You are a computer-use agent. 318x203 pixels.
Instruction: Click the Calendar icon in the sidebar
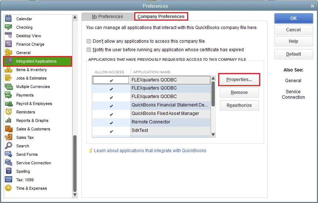(8, 18)
